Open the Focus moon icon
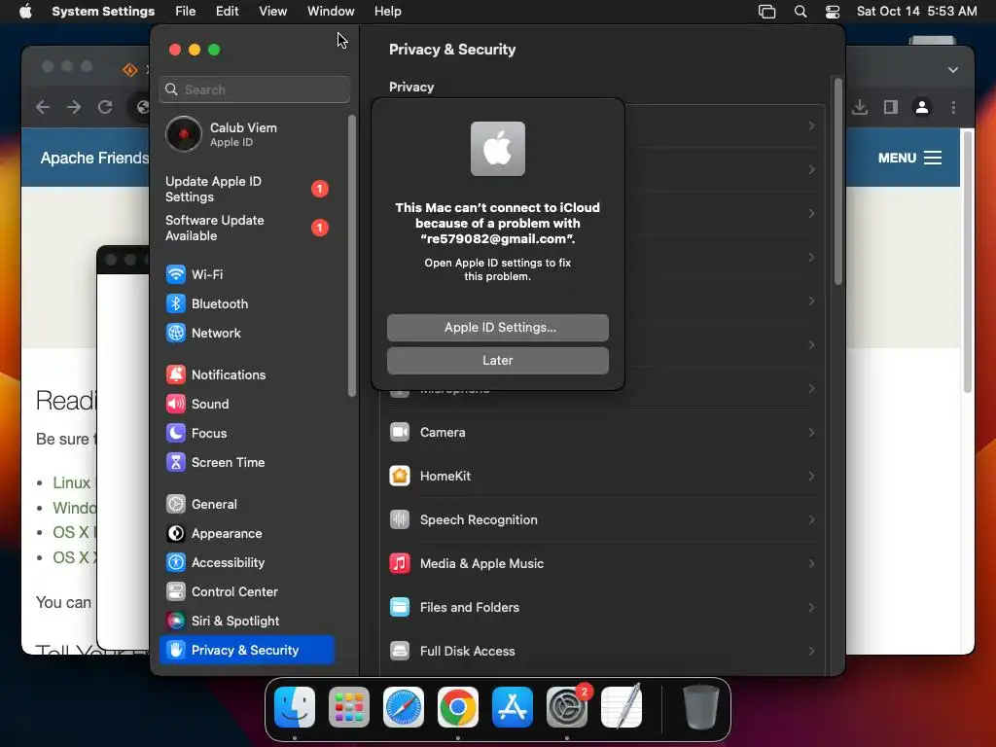The image size is (996, 747). (175, 433)
